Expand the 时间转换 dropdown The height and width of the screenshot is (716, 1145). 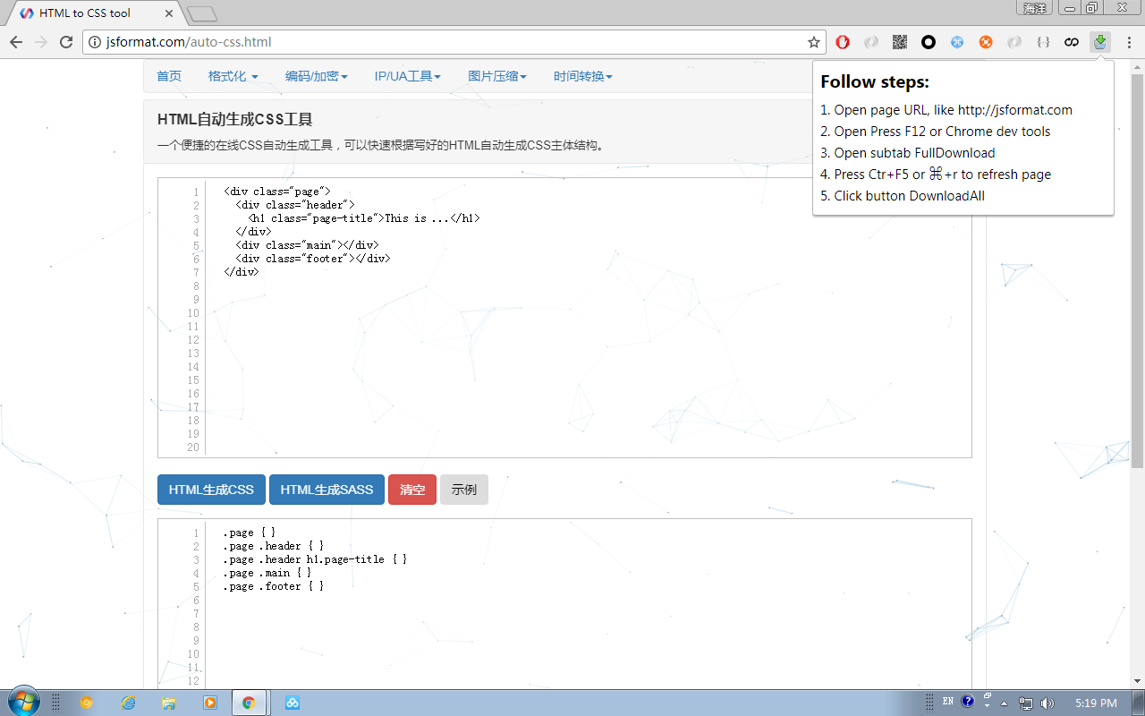[x=581, y=76]
